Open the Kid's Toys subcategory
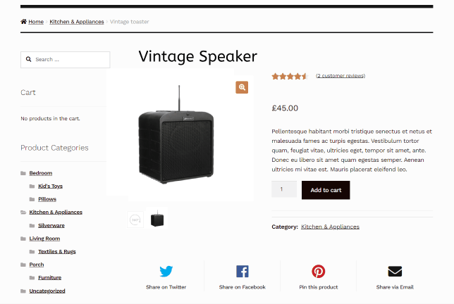The width and height of the screenshot is (454, 304). tap(50, 186)
